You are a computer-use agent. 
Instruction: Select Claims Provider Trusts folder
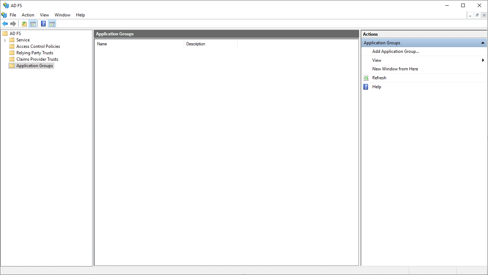(x=37, y=59)
